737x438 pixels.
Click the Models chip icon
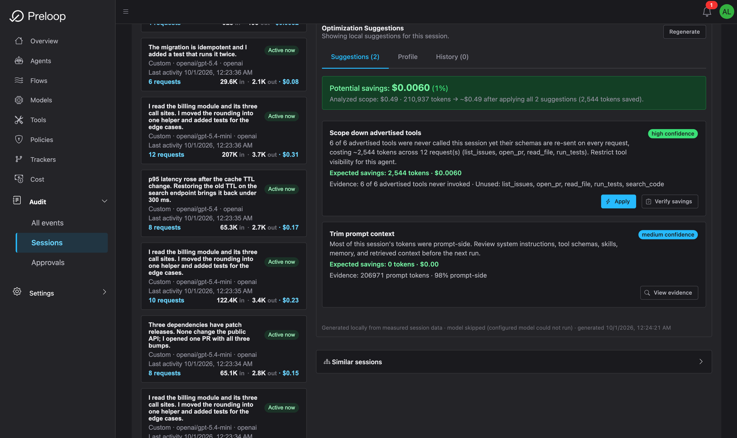pyautogui.click(x=19, y=100)
